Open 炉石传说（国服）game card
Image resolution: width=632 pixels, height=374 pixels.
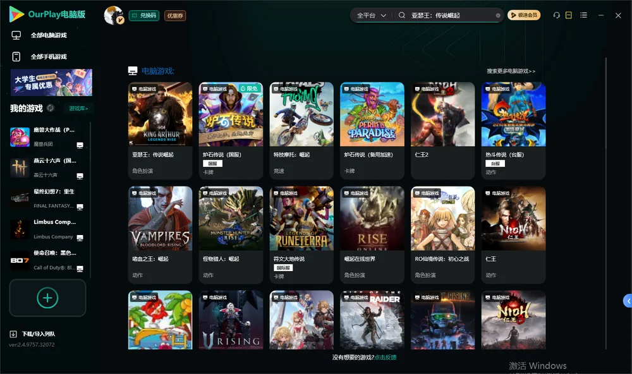tap(231, 131)
